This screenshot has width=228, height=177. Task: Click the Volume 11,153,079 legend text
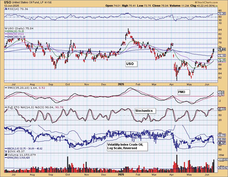pyautogui.click(x=22, y=155)
